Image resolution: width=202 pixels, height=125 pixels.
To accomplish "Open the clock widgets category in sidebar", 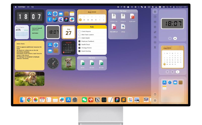I will pos(155,17).
